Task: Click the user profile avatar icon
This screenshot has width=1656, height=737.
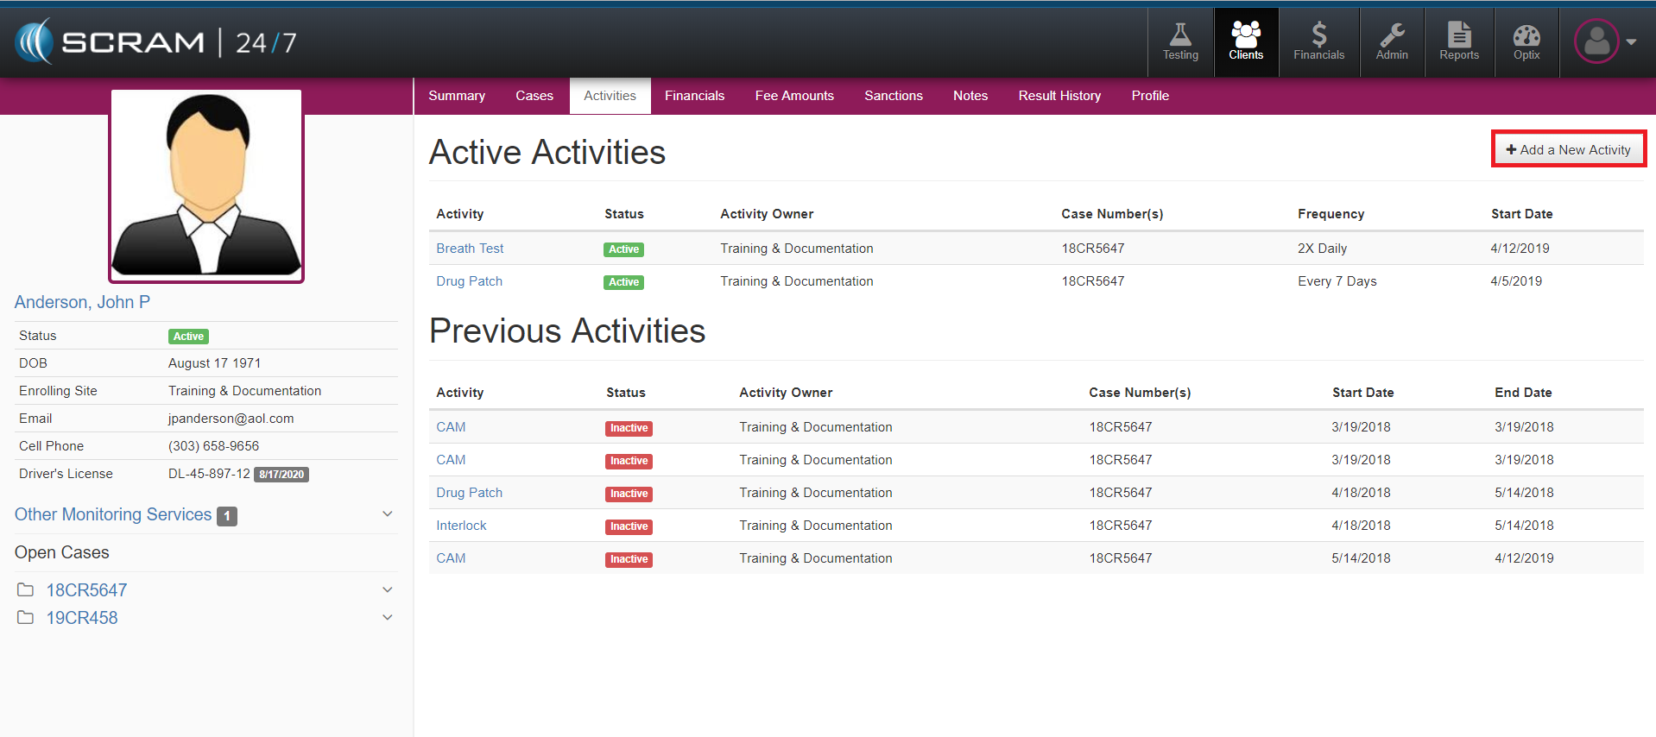Action: pyautogui.click(x=1596, y=41)
